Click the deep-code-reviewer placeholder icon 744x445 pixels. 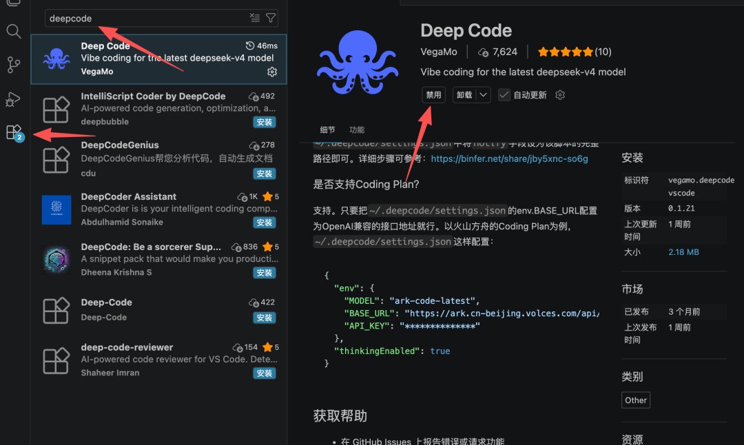[56, 360]
